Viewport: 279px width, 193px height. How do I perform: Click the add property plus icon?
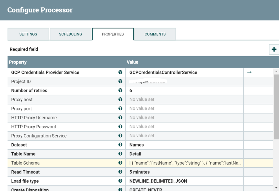pyautogui.click(x=274, y=49)
